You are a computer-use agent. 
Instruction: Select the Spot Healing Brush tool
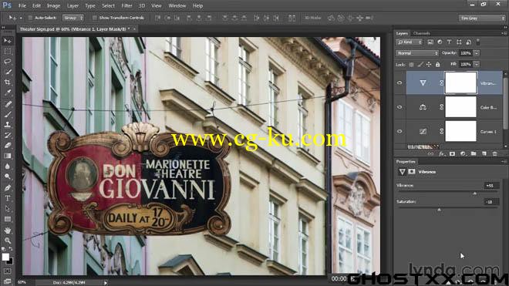click(x=8, y=104)
